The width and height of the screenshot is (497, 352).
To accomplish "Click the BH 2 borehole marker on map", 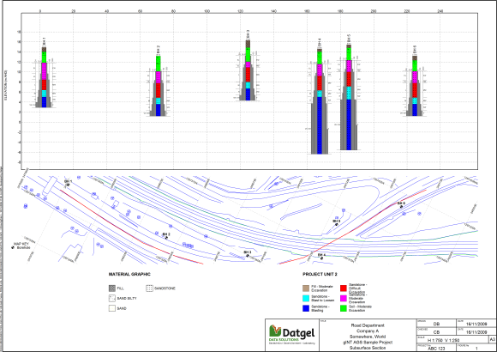I will 167,237.
